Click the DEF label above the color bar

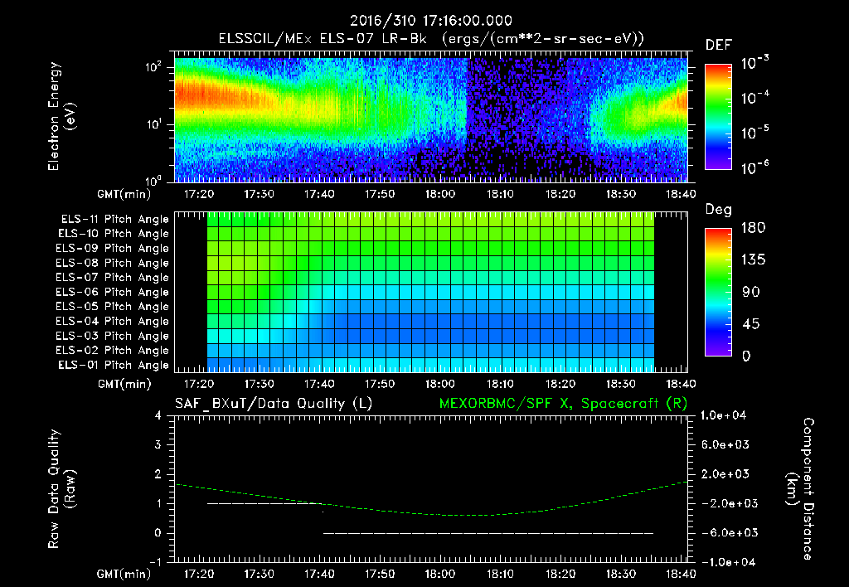[719, 46]
